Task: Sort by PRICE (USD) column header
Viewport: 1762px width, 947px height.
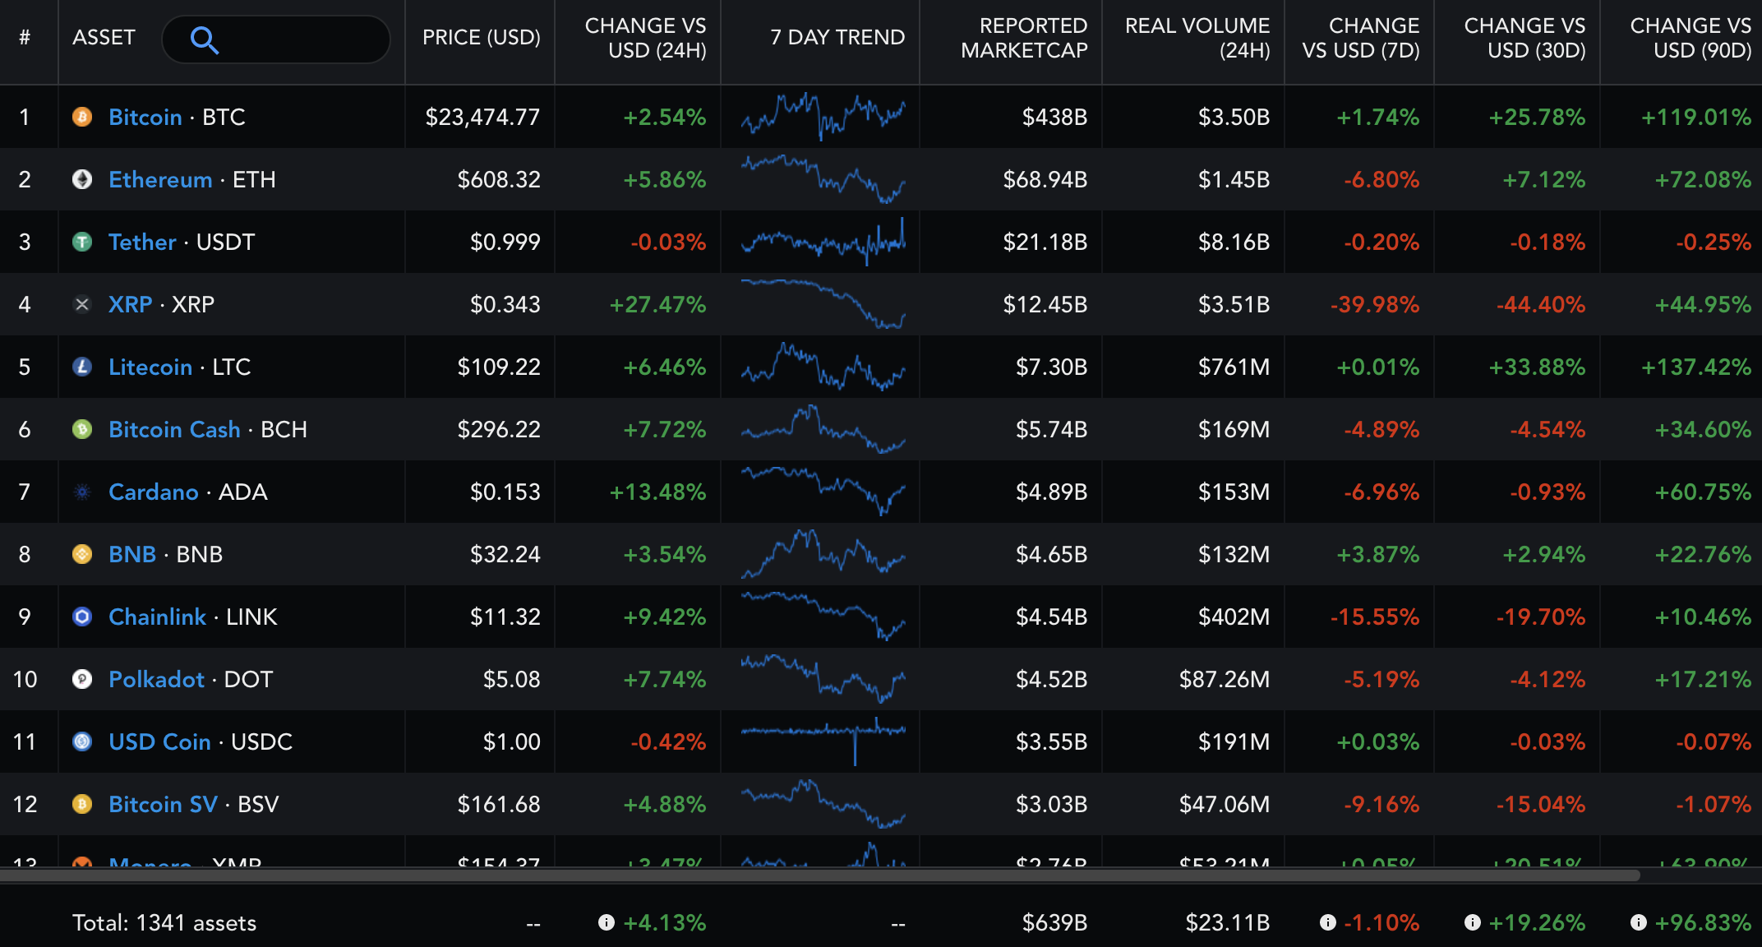Action: 482,38
